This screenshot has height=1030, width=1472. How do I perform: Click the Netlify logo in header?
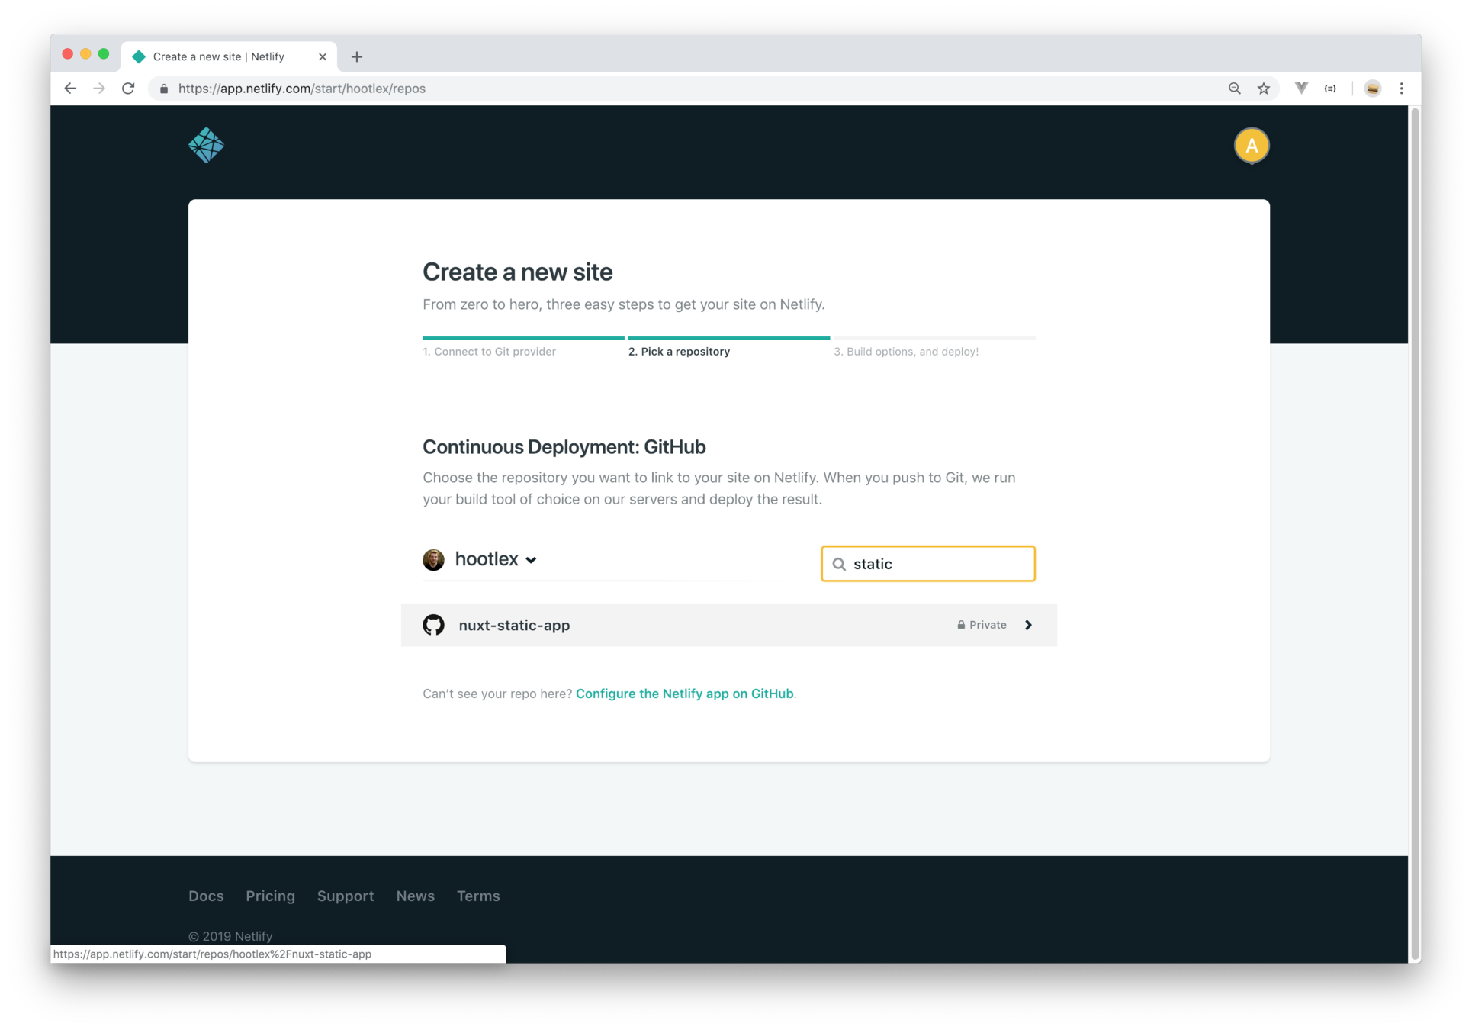coord(206,145)
